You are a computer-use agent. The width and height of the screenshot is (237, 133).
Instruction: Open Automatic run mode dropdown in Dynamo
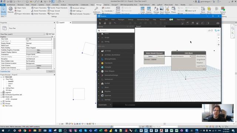click(105, 105)
